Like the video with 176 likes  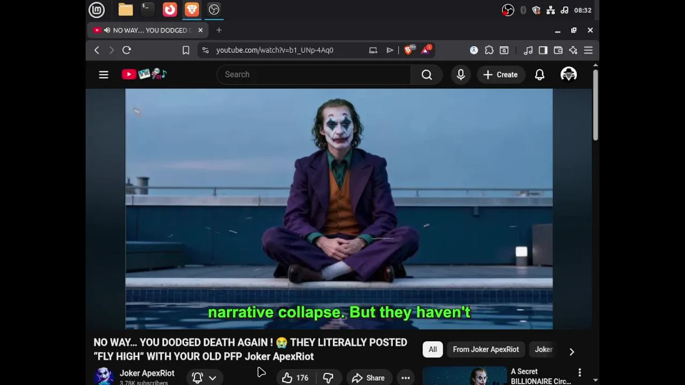[295, 378]
